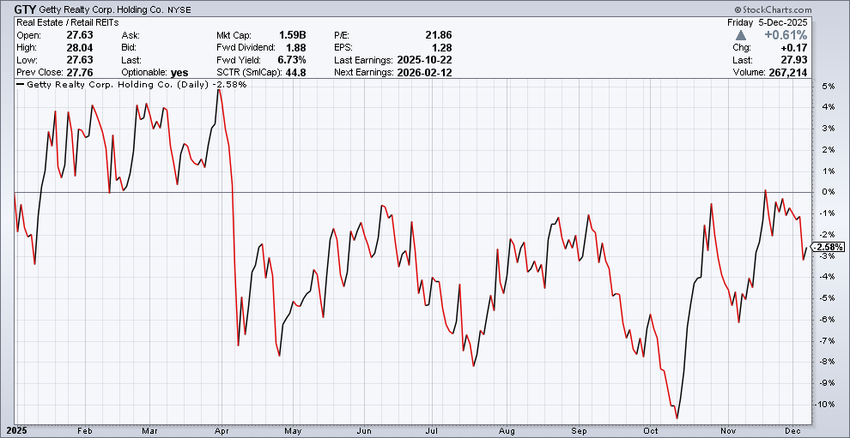850x438 pixels.
Task: Click the 5% mark on the percent axis
Action: (x=829, y=87)
